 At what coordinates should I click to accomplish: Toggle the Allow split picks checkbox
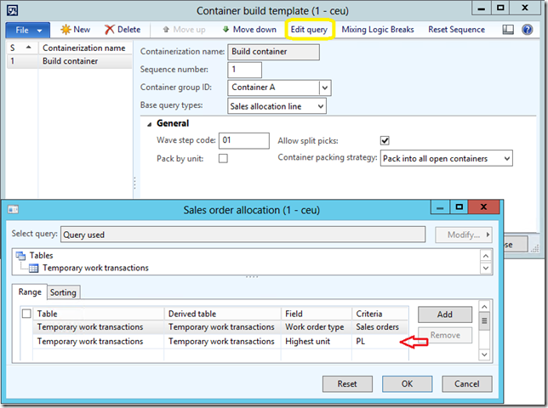point(385,140)
